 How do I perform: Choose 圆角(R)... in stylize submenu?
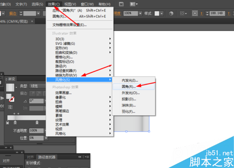[x=134, y=87]
